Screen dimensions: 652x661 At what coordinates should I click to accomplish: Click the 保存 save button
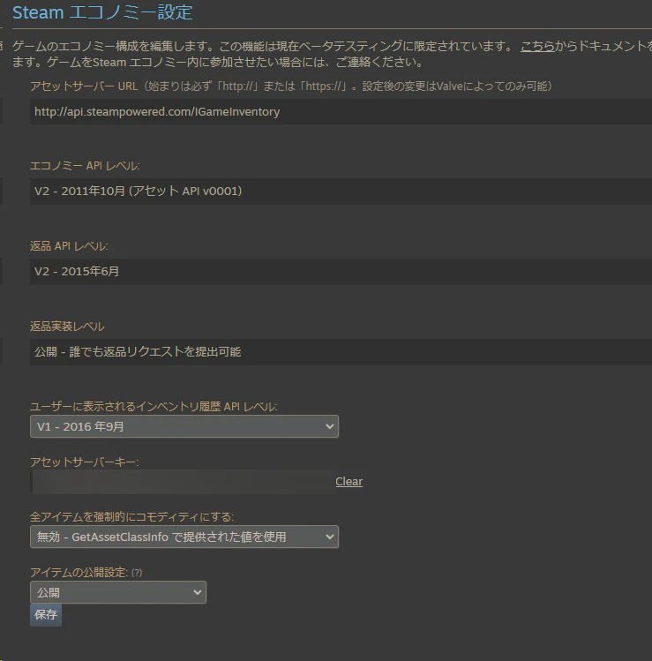46,615
